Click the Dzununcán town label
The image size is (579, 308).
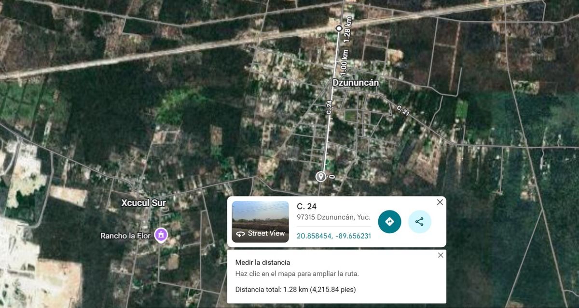(356, 83)
